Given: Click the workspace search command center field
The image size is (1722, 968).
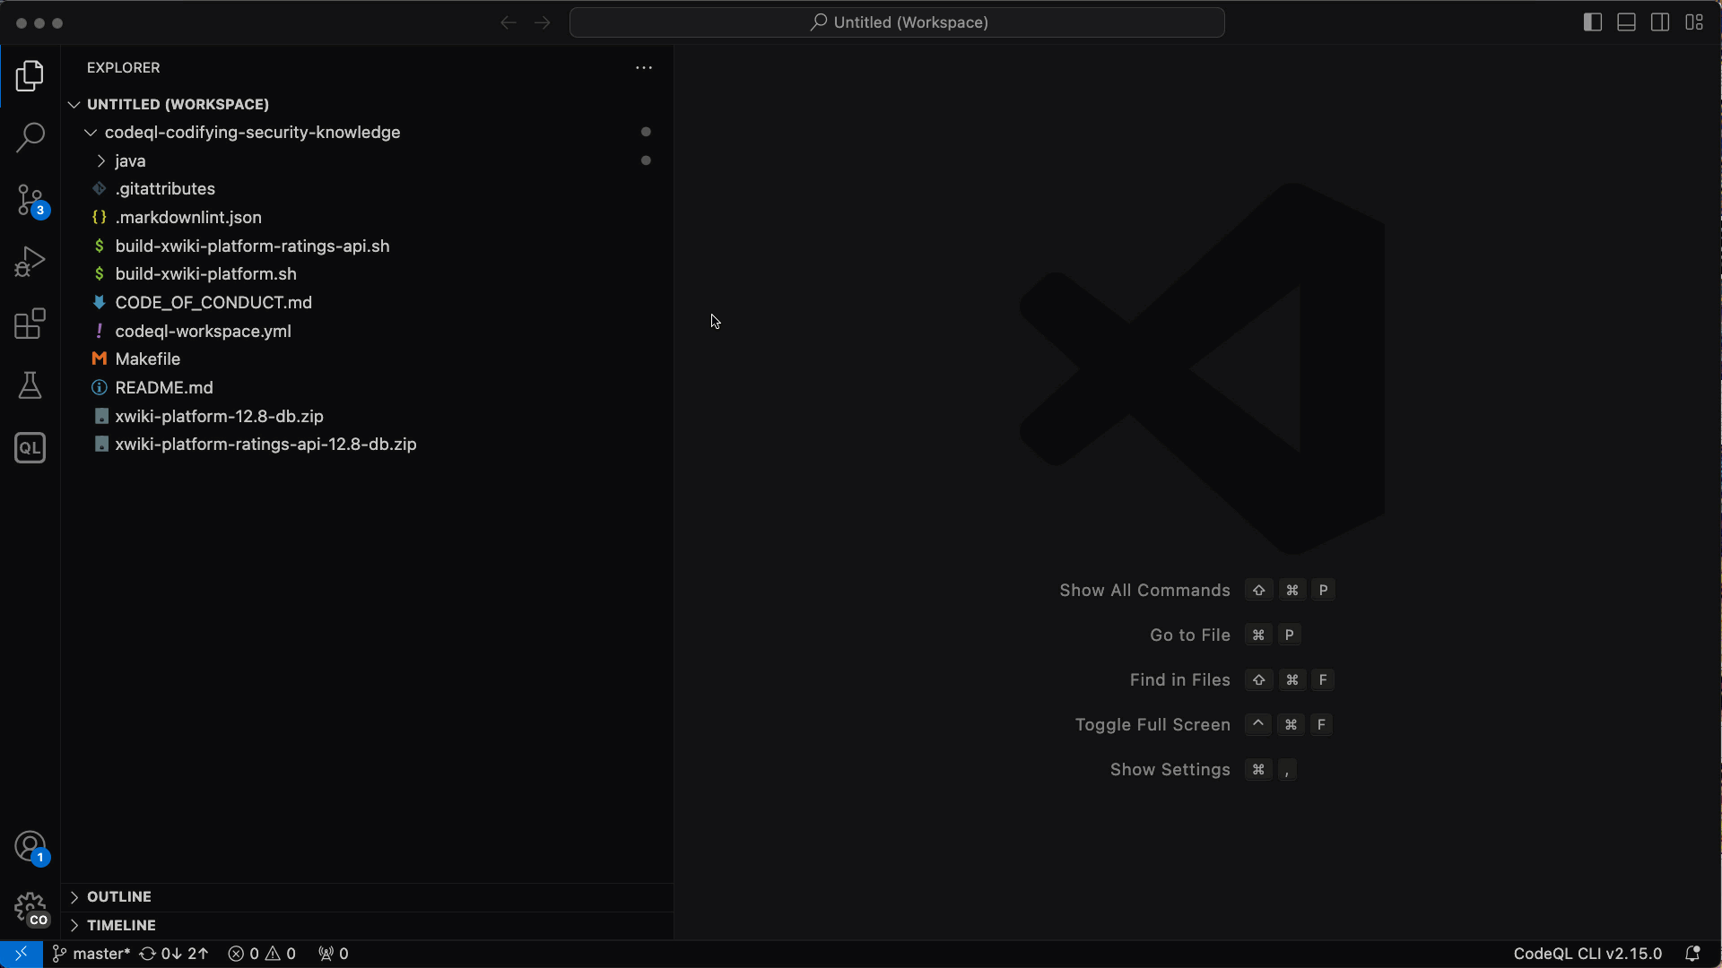Looking at the screenshot, I should pos(897,22).
